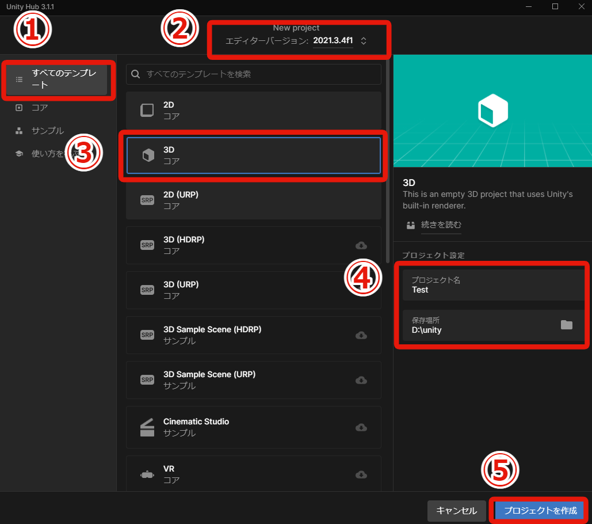
Task: Click the search magnifier icon in the template search box
Action: [136, 74]
